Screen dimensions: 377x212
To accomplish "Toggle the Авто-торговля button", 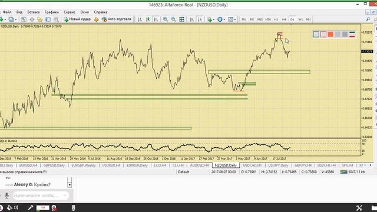I will pos(117,19).
